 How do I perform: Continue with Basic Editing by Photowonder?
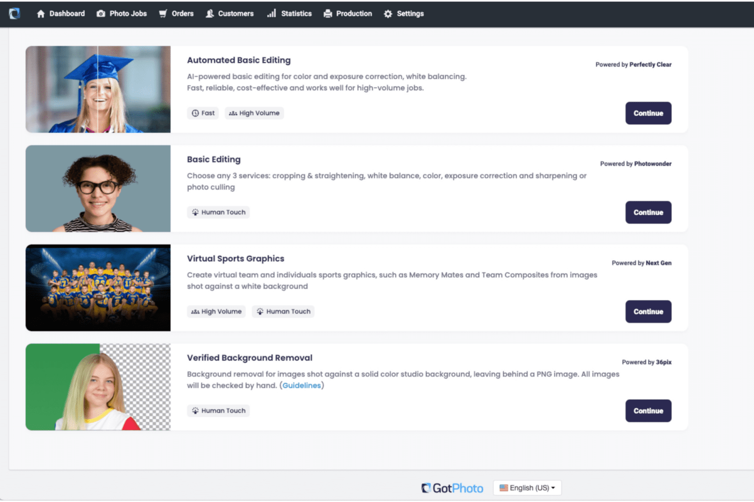648,212
